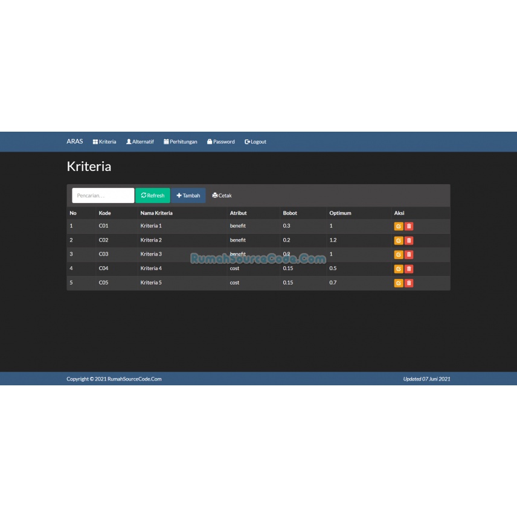Click the green Refresh button

(153, 196)
